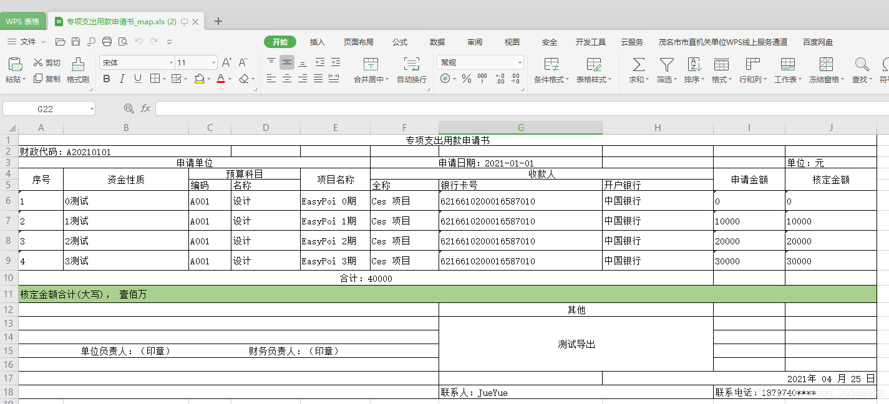Switch to the 页面布局 ribbon tab

359,42
